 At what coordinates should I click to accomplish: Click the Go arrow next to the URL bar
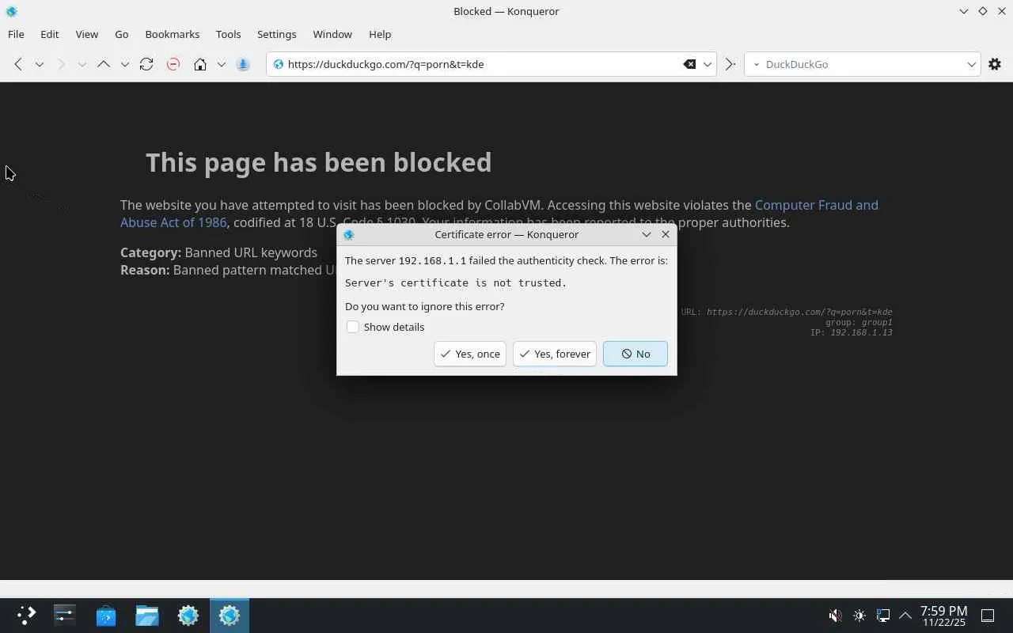(730, 64)
